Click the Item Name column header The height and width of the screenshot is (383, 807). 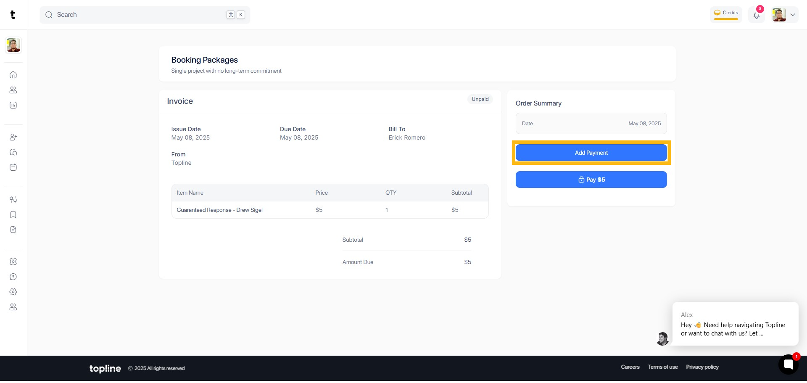click(190, 193)
